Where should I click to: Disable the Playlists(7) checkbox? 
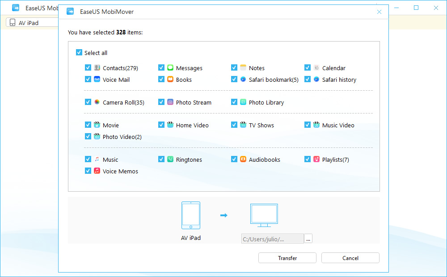pos(308,159)
